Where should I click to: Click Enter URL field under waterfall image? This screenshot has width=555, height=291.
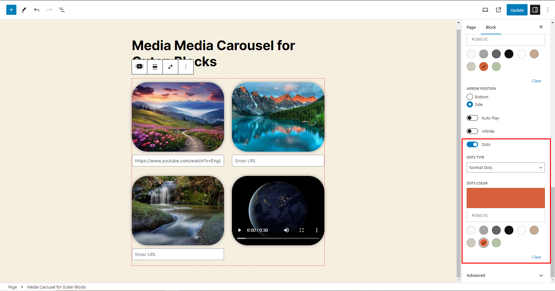point(178,254)
